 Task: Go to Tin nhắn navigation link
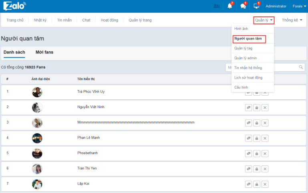point(65,20)
